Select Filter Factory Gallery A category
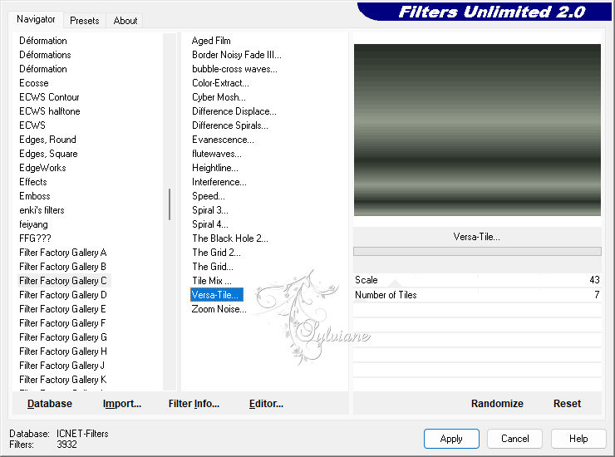 (63, 253)
